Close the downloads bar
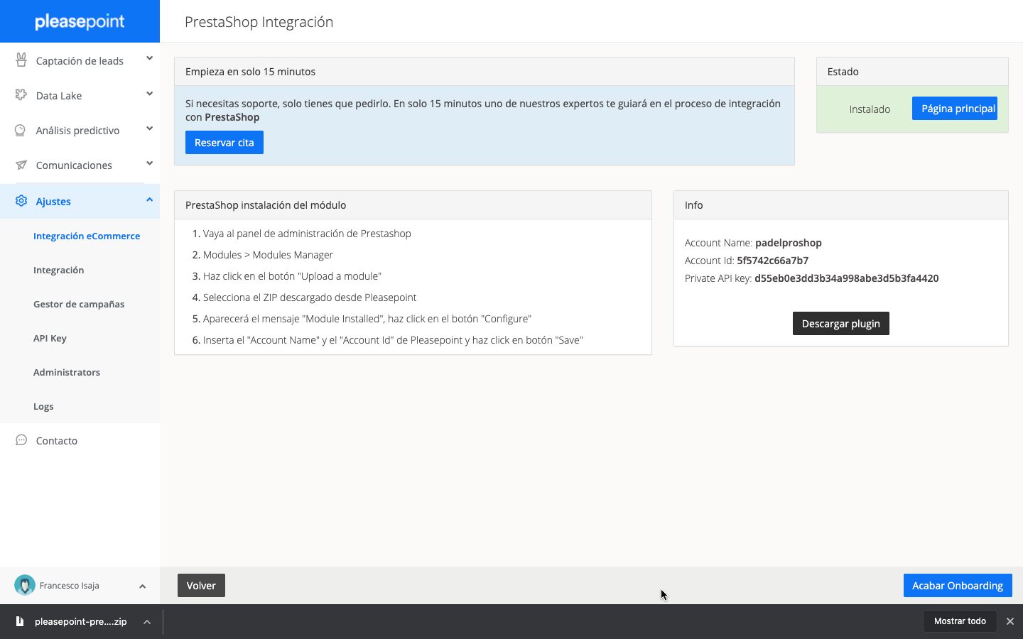Screen dimensions: 1023x639 click(x=1010, y=621)
